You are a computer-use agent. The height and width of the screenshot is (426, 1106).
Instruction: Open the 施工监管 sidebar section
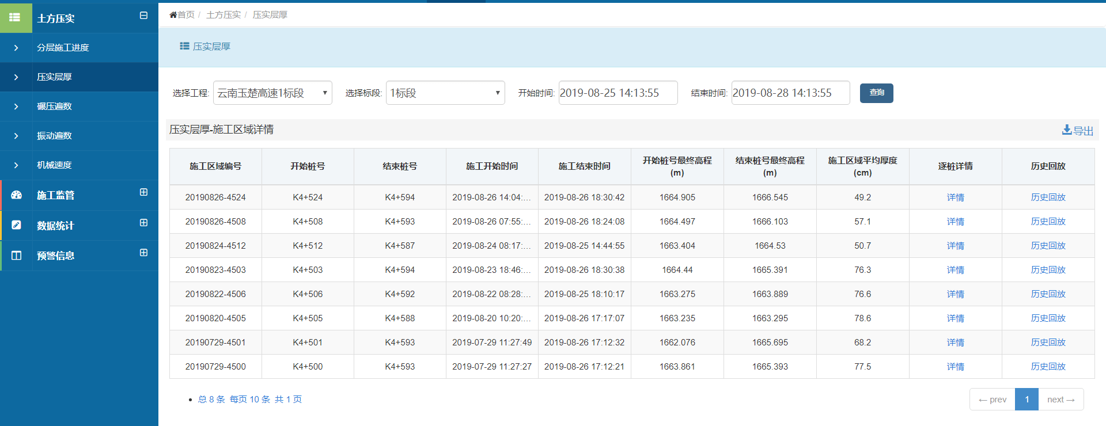tap(56, 195)
